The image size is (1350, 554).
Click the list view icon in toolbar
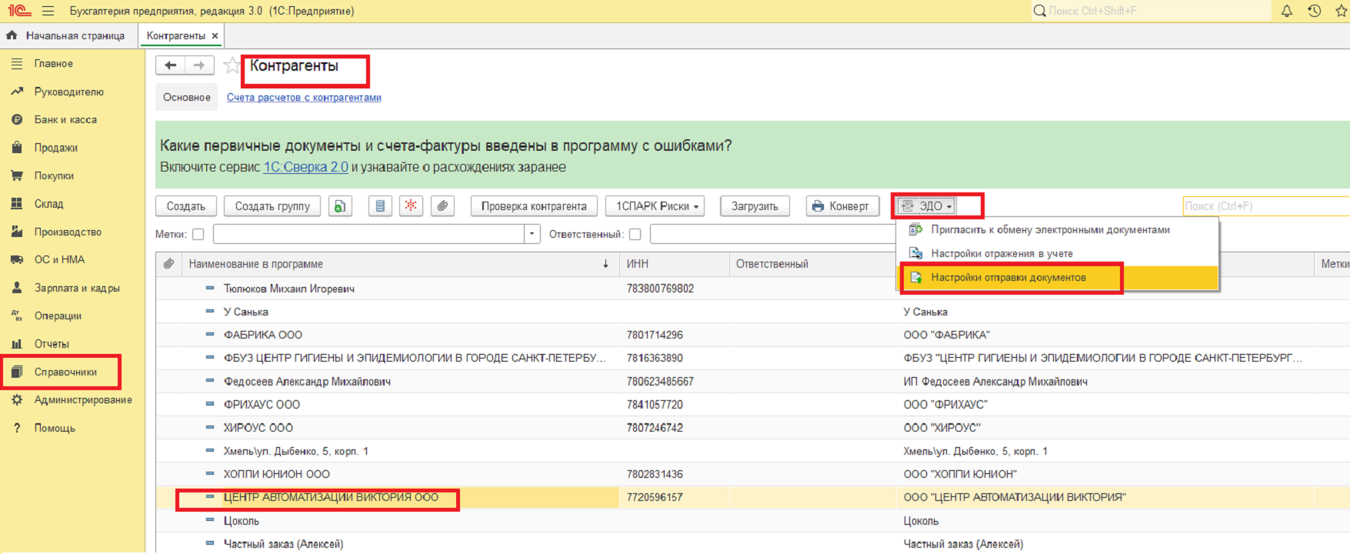pos(380,206)
